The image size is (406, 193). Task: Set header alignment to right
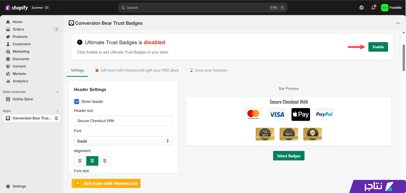click(105, 161)
